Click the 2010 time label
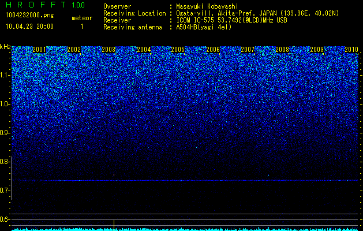Screen dimensions: 363x231 click(351, 50)
